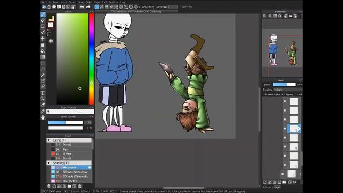Select the Airbrush brush
The width and height of the screenshot is (343, 193).
(71, 167)
